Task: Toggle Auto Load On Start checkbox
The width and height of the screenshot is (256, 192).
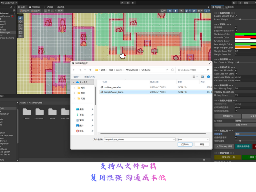Action: (x=236, y=74)
